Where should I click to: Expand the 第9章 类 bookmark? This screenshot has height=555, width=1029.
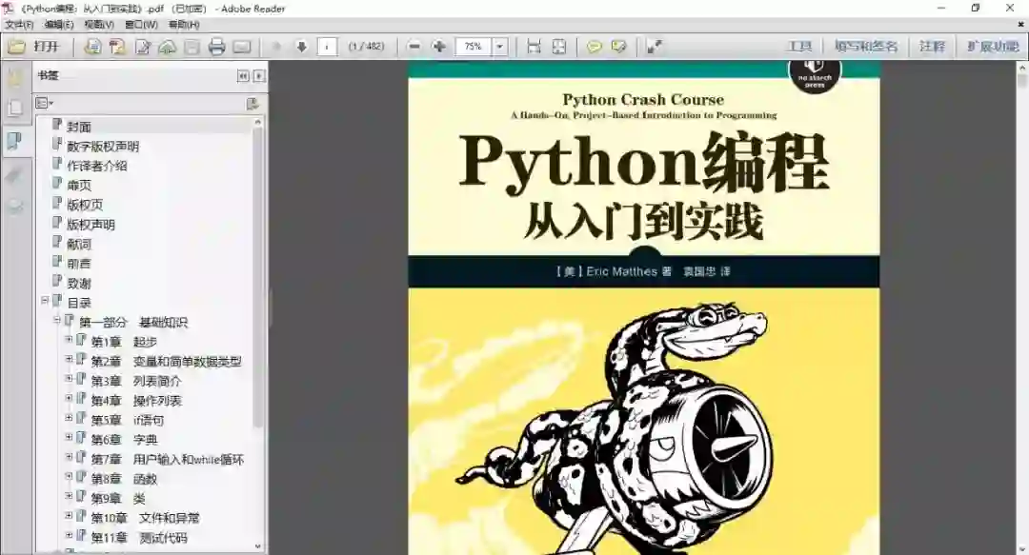pos(69,497)
